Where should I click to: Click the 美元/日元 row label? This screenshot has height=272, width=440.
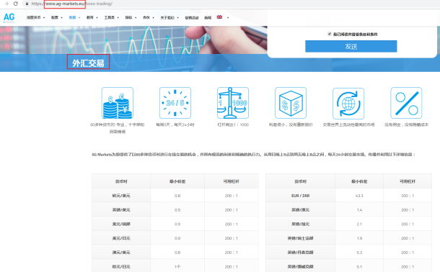pos(121,238)
